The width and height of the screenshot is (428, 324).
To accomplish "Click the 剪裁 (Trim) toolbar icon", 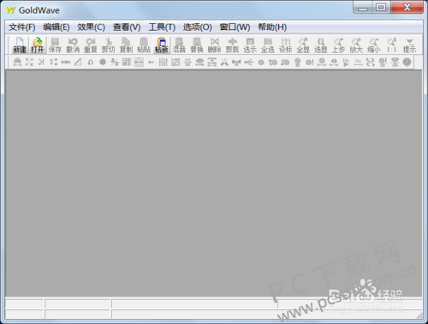I will 232,45.
